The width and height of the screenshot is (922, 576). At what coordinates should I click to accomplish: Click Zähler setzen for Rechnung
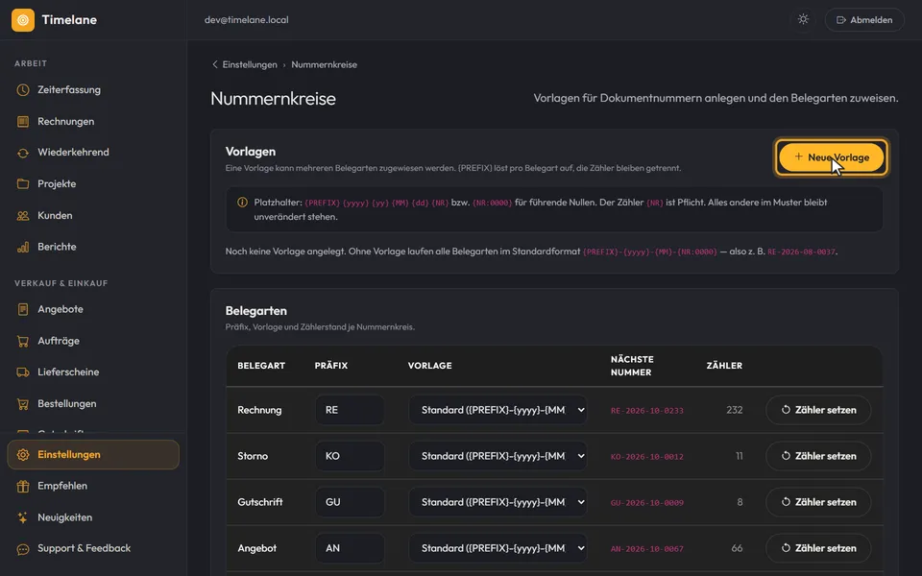(x=818, y=410)
